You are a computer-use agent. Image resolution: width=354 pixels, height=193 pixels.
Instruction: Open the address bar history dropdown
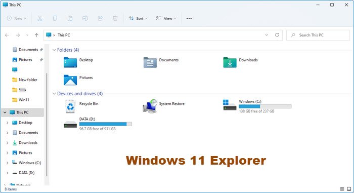pyautogui.click(x=267, y=35)
